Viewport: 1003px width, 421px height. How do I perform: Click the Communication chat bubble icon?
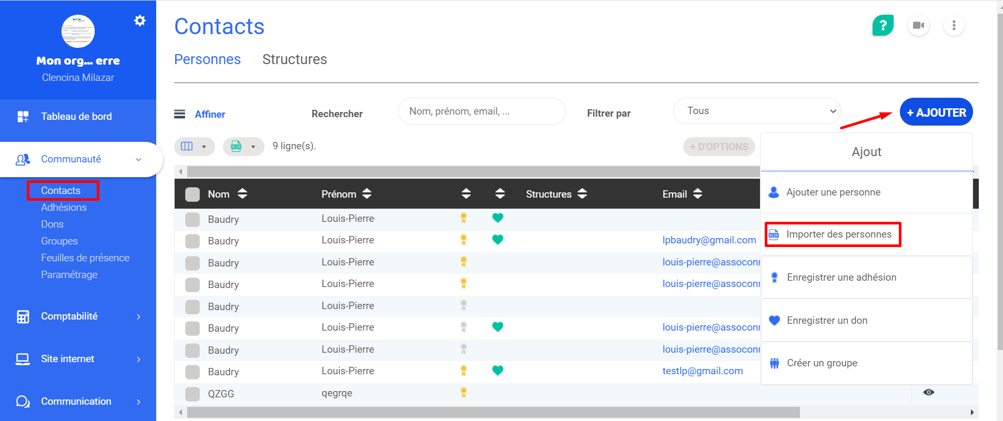click(23, 402)
